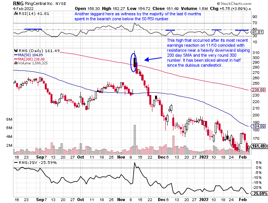Image resolution: width=268 pixels, height=203 pixels.
Task: Click the 4-Feb-2022 date label
Action: [23, 8]
